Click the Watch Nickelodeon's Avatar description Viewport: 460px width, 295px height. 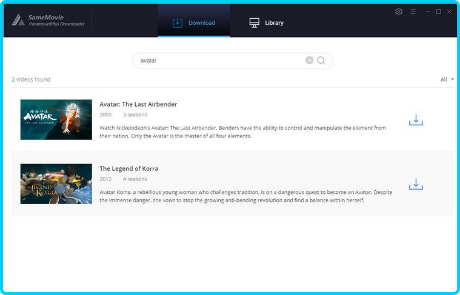pos(242,132)
